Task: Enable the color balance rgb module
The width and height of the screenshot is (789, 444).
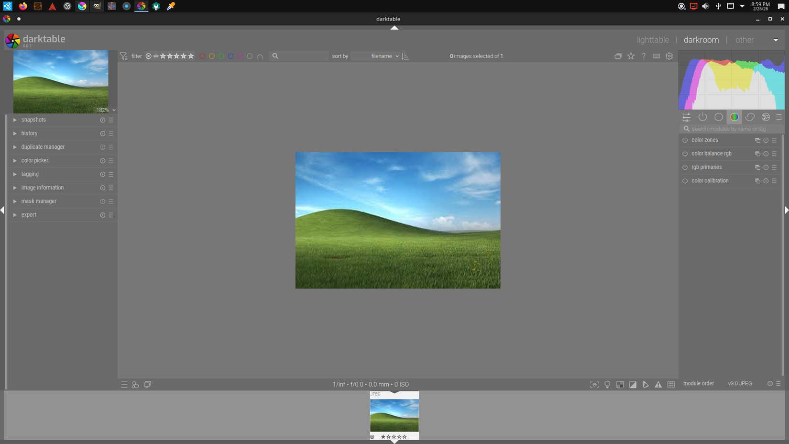Action: point(685,154)
